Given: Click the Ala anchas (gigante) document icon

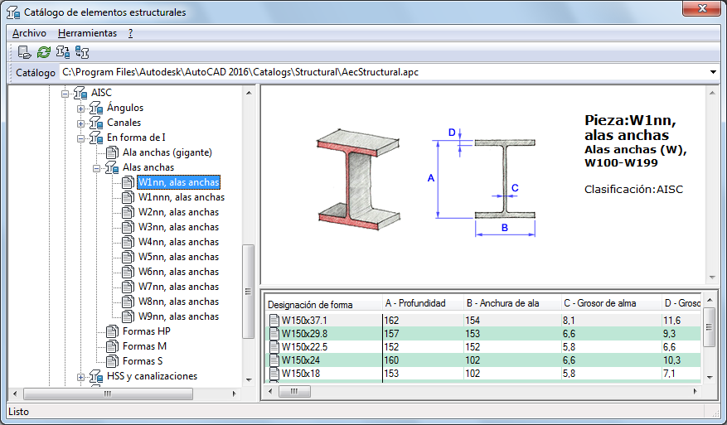Looking at the screenshot, I should point(112,152).
